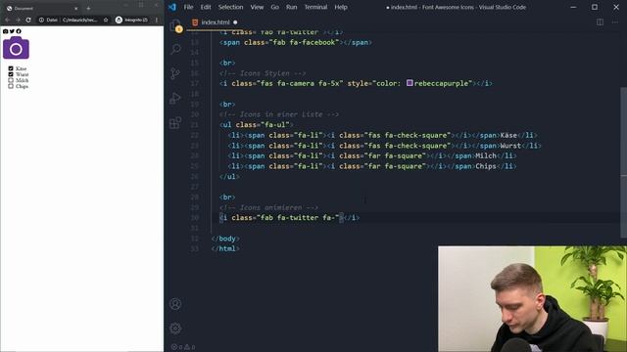Open the Selection menu

(x=230, y=7)
